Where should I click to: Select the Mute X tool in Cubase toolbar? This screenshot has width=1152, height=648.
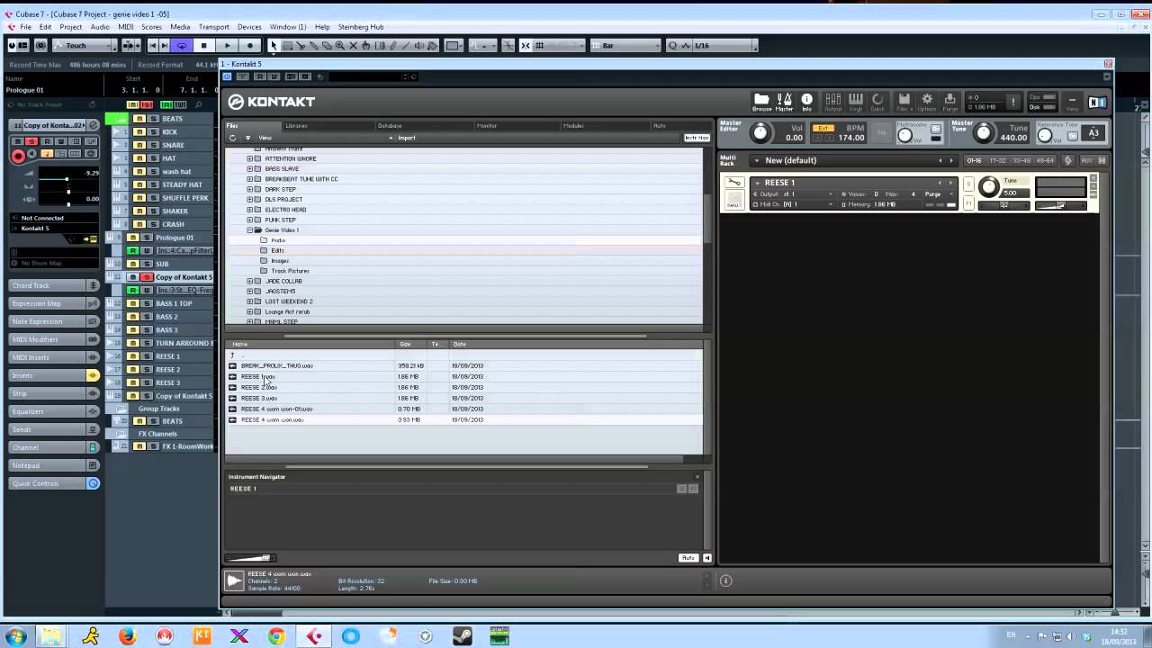coord(353,45)
